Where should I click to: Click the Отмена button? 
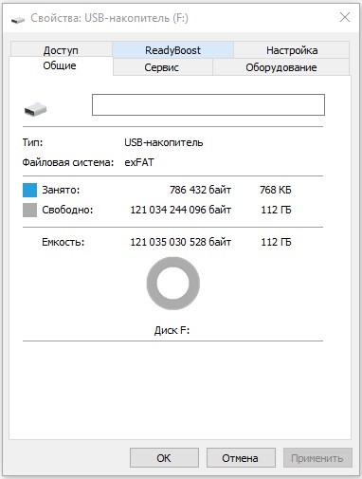point(241,457)
